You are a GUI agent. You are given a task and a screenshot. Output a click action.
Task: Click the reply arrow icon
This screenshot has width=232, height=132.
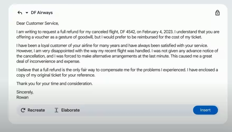pyautogui.click(x=20, y=13)
